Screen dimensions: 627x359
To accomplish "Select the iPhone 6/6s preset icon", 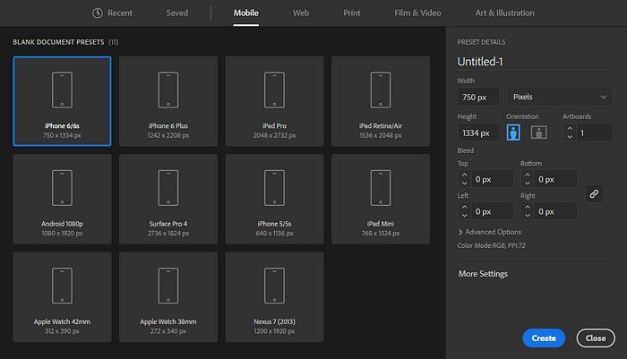I will 62,90.
